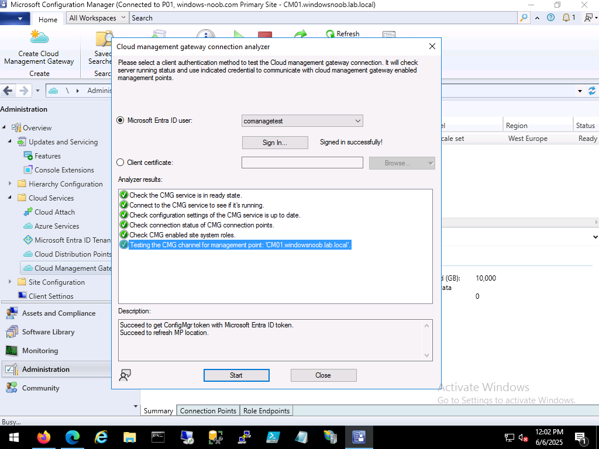599x449 pixels.
Task: Select the Microsoft Entra ID Tenants node
Action: point(67,240)
